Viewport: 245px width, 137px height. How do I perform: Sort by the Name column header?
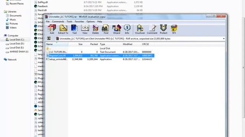click(57, 44)
